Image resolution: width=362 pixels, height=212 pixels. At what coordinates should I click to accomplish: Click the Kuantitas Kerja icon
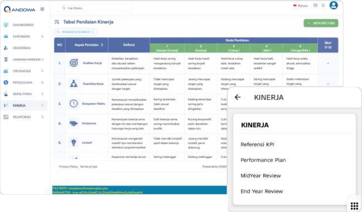point(74,83)
